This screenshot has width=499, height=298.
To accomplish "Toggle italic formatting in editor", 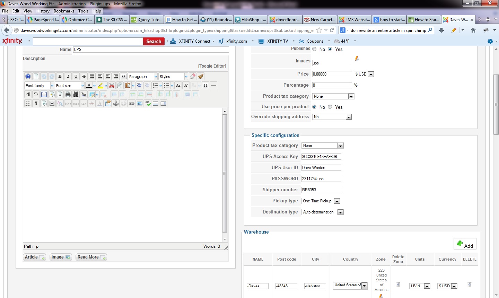I will [68, 76].
